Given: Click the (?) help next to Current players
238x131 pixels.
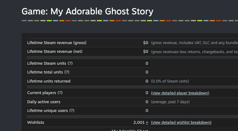Looking at the screenshot, I should point(60,93).
